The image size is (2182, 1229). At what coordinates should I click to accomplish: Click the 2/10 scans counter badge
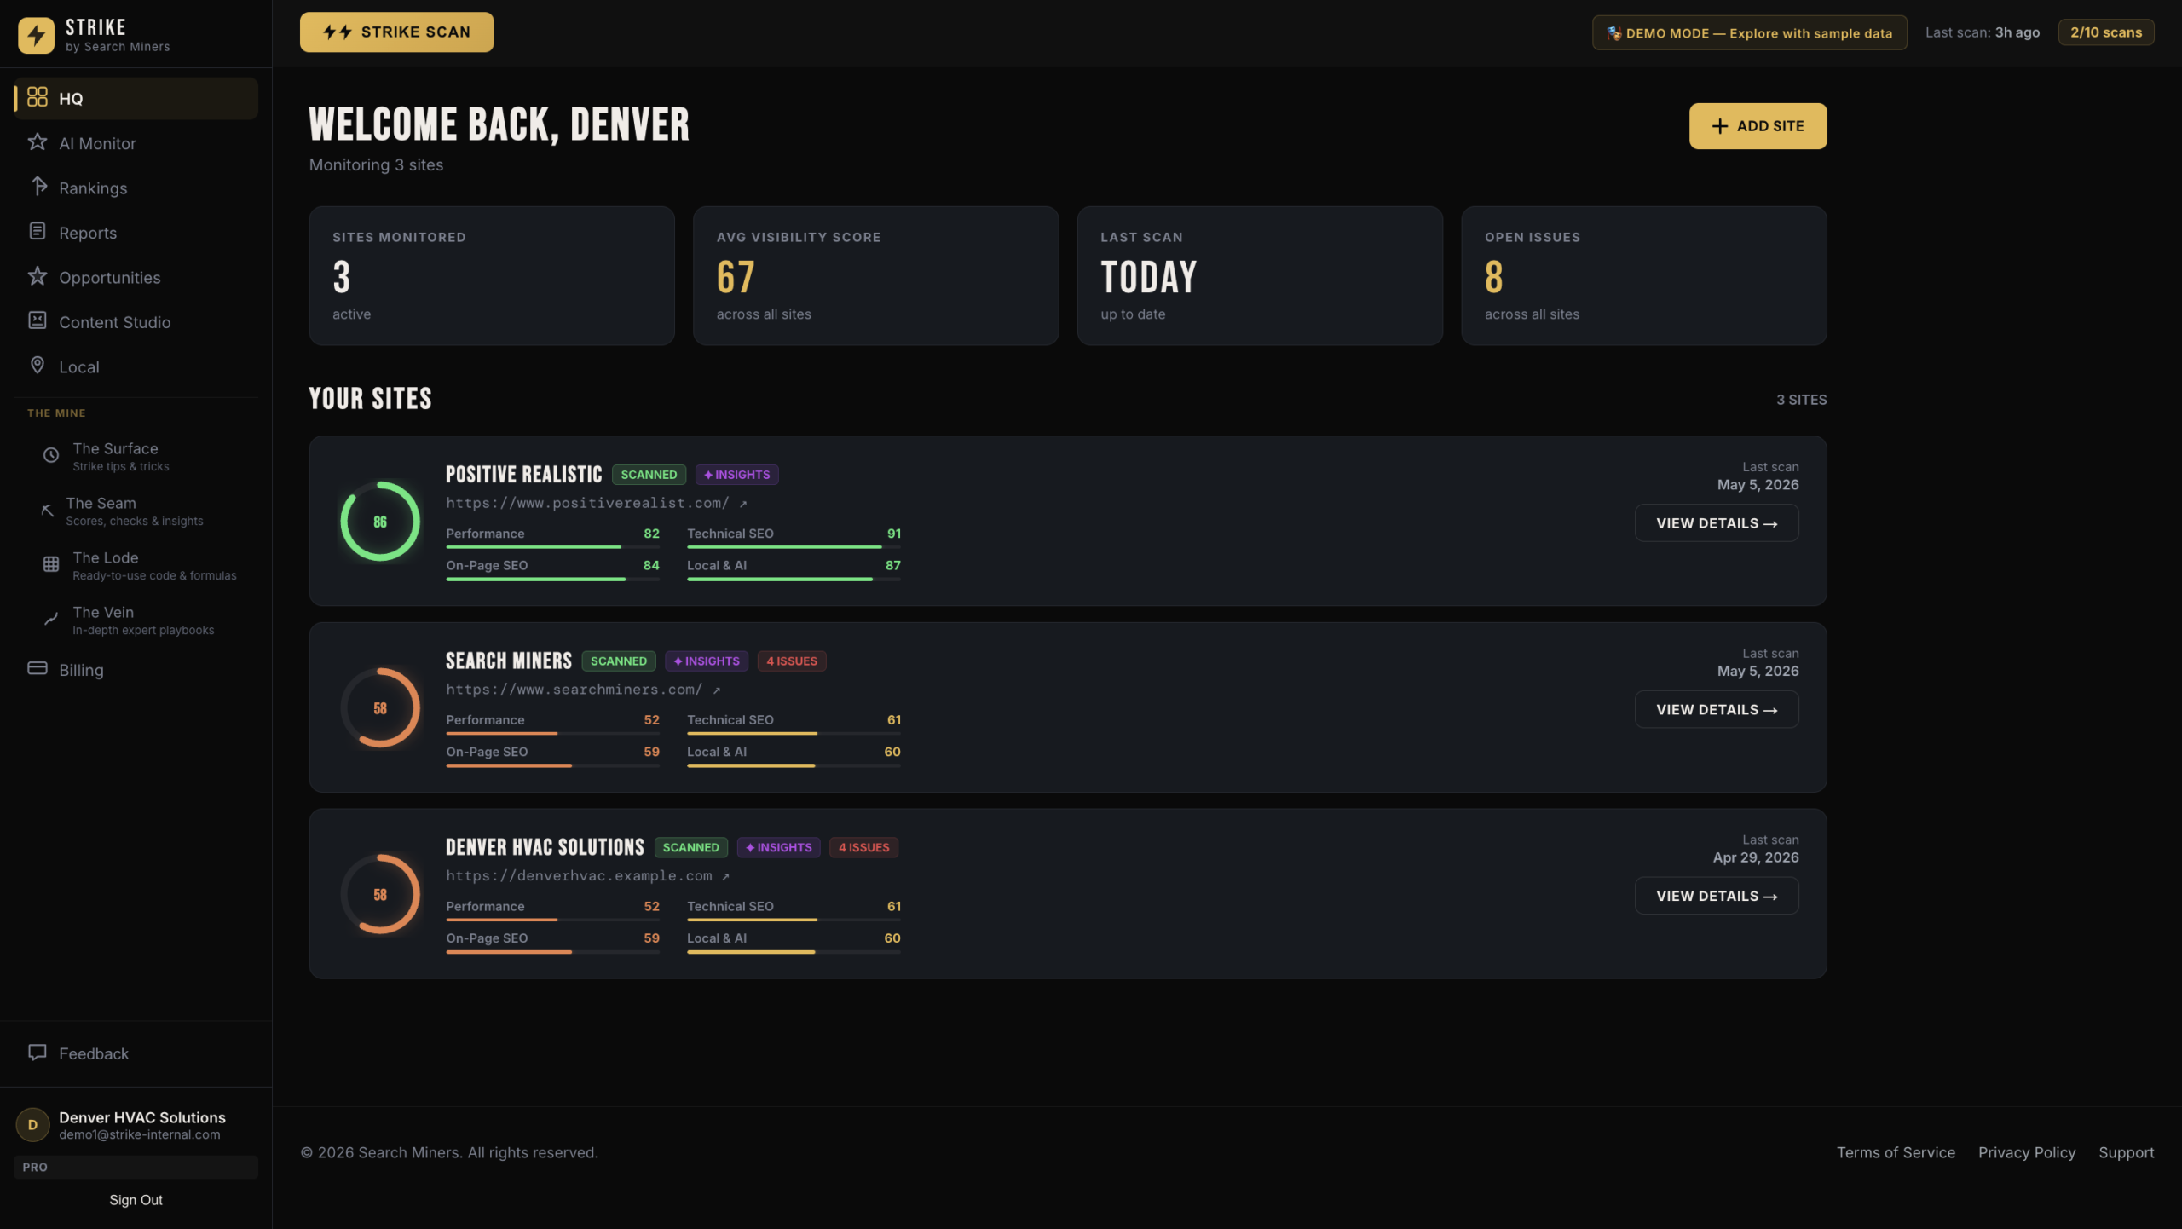coord(2106,32)
